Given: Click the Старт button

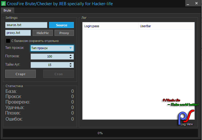Looking at the screenshot, I should (20, 74).
